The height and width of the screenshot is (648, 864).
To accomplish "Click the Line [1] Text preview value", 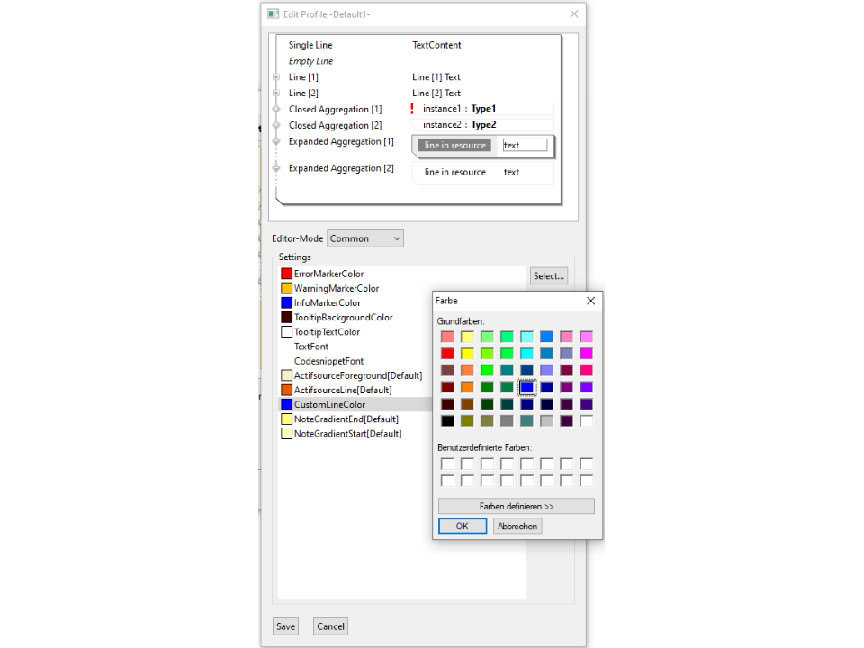I will 436,77.
